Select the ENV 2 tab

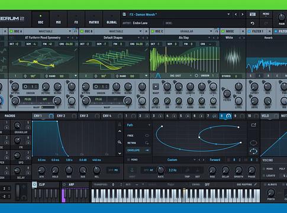tap(66, 116)
